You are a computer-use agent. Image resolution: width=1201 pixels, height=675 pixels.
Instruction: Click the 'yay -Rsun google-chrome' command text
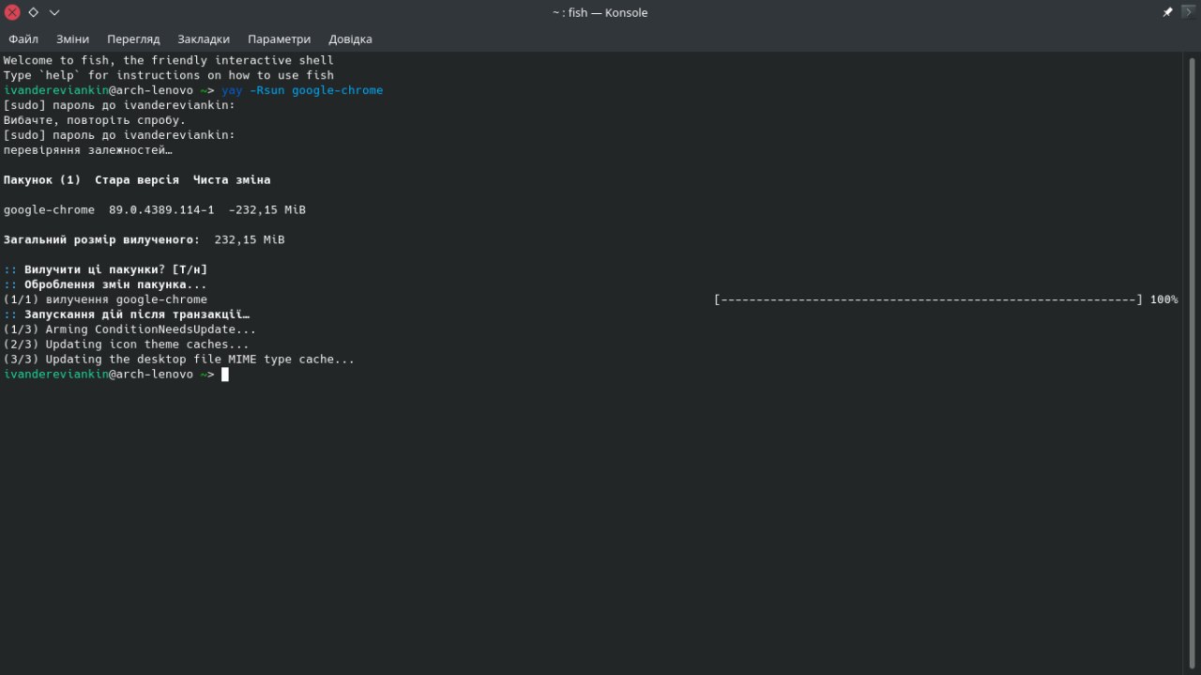pyautogui.click(x=302, y=90)
